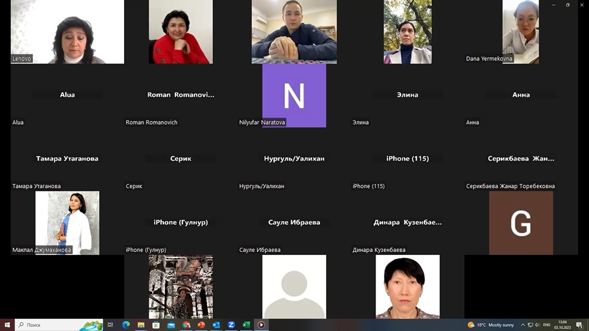The image size is (589, 331).
Task: Switch to PowerPoint on the taskbar
Action: [201, 325]
